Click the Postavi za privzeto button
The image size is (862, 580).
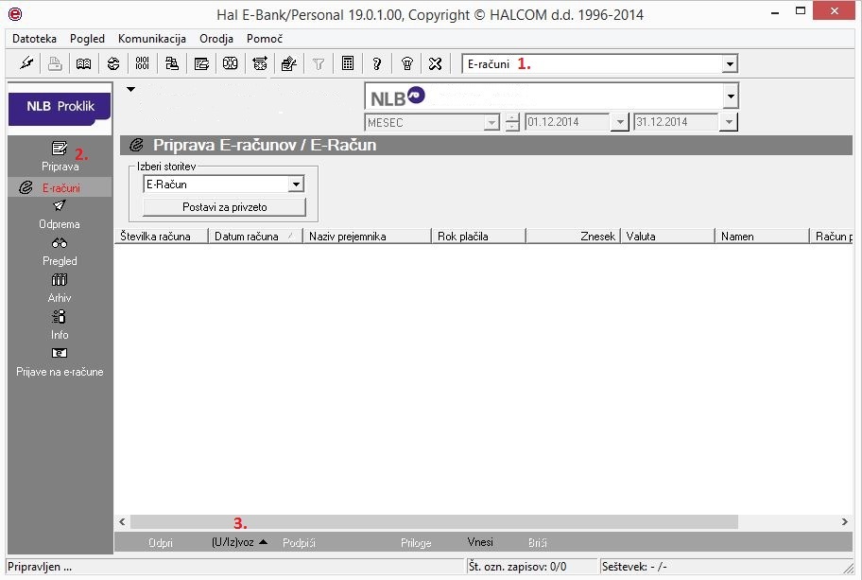click(224, 207)
